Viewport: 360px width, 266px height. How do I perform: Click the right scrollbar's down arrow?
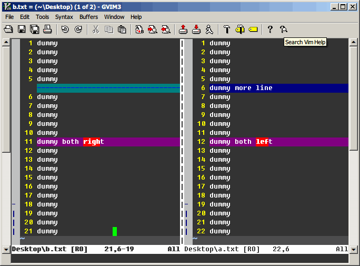pos(354,249)
